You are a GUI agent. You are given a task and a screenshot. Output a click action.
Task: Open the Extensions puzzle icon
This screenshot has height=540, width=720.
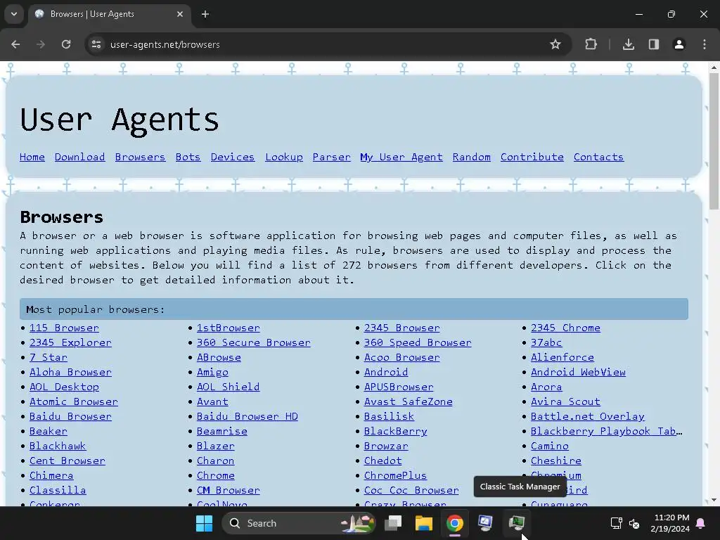pyautogui.click(x=591, y=44)
